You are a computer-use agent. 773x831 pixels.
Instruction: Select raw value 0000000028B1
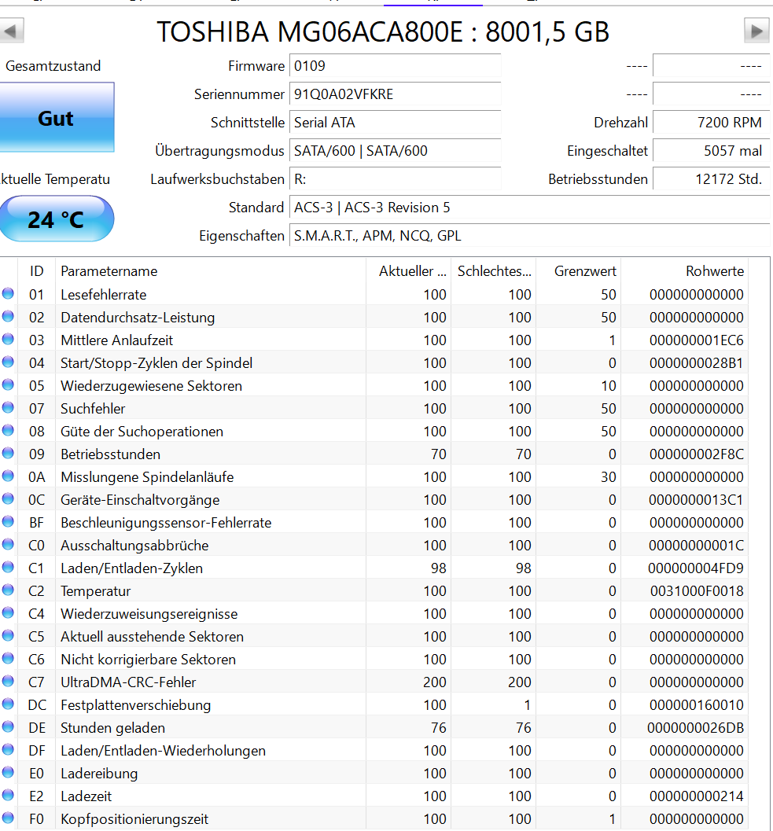[697, 362]
